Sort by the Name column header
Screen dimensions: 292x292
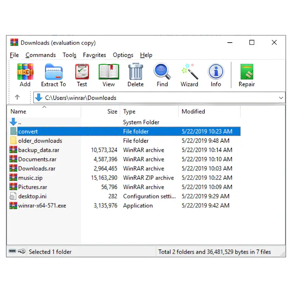44,111
